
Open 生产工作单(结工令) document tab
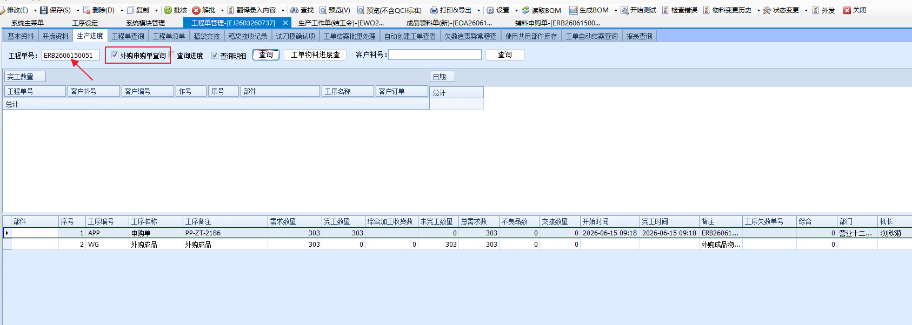click(x=341, y=23)
